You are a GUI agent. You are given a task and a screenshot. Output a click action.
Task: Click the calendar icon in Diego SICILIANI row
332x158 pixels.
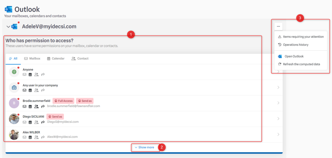pos(30,122)
